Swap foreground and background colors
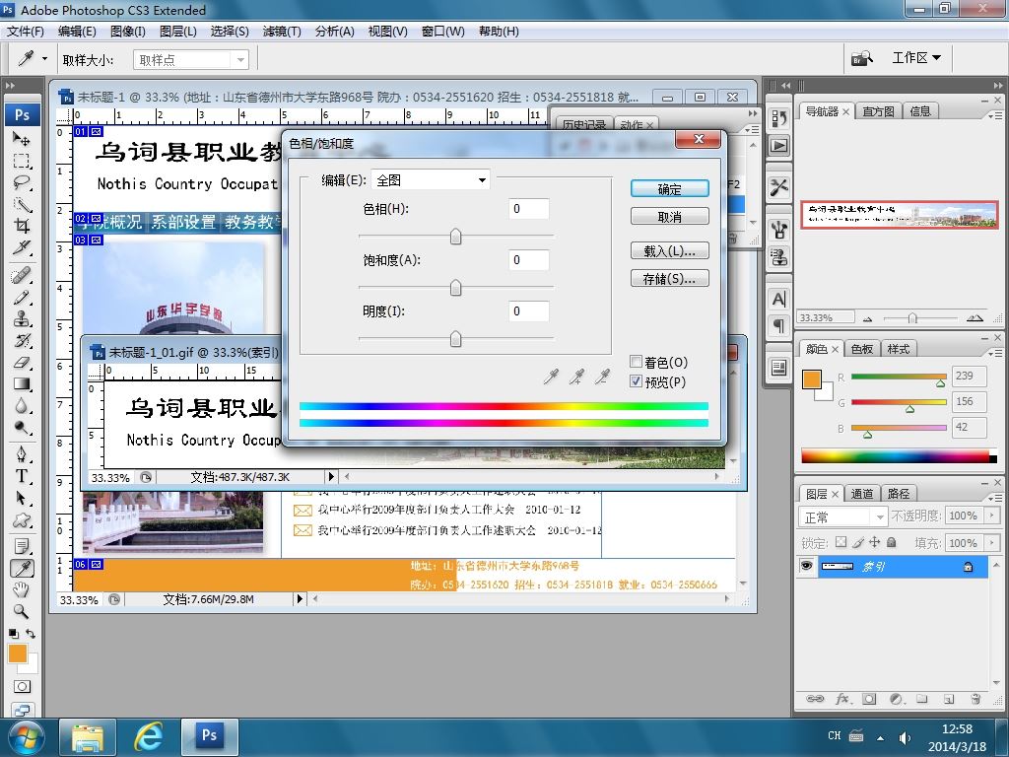Image resolution: width=1009 pixels, height=757 pixels. click(31, 634)
